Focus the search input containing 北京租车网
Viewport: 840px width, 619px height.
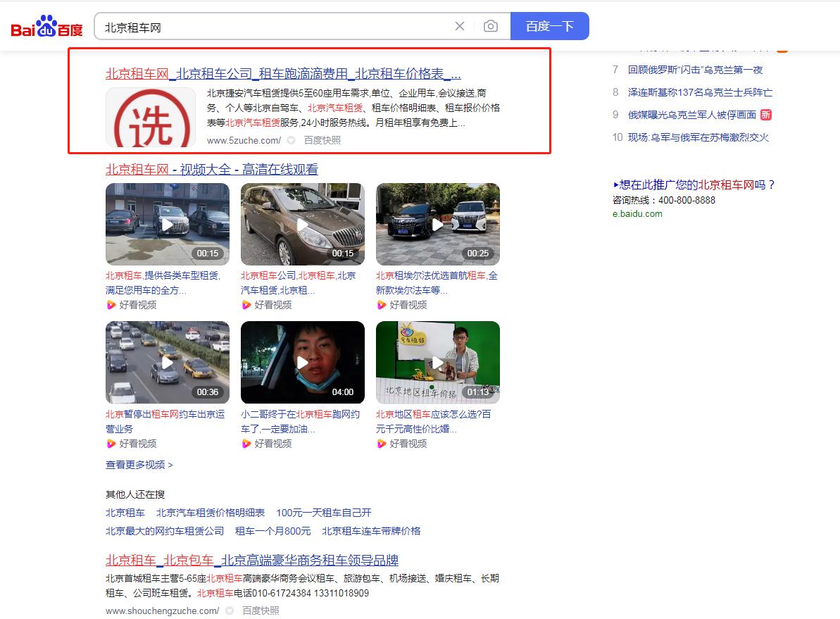click(276, 27)
